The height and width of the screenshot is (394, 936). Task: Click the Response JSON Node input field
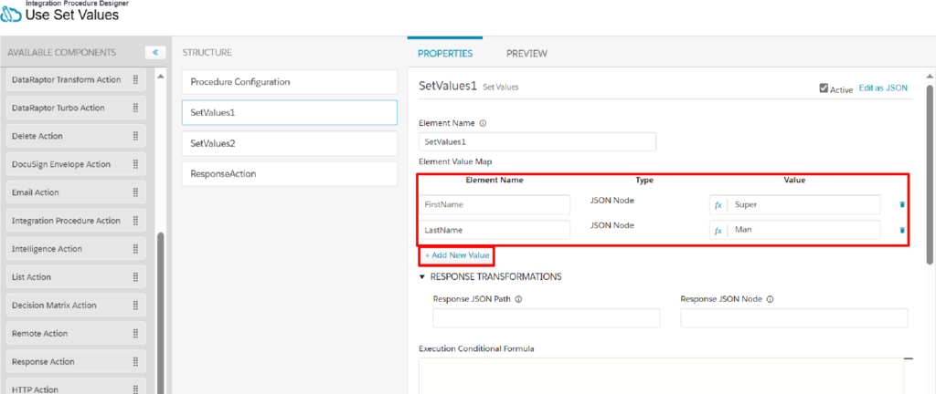794,318
